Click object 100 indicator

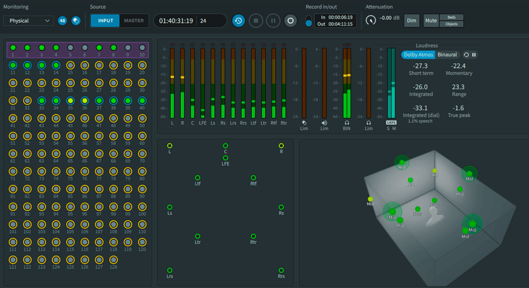pyautogui.click(x=142, y=207)
